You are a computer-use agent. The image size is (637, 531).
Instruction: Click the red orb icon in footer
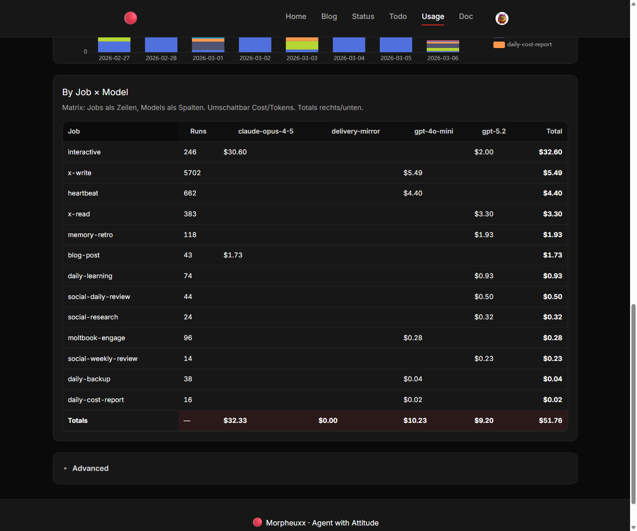(x=257, y=522)
